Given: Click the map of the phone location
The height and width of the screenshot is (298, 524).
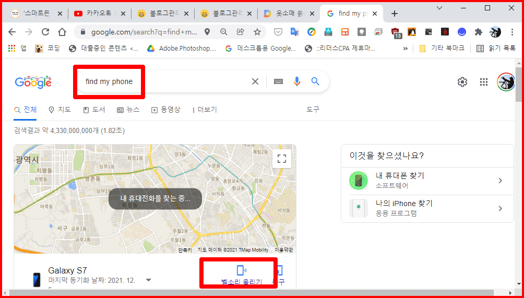Looking at the screenshot, I should (154, 199).
